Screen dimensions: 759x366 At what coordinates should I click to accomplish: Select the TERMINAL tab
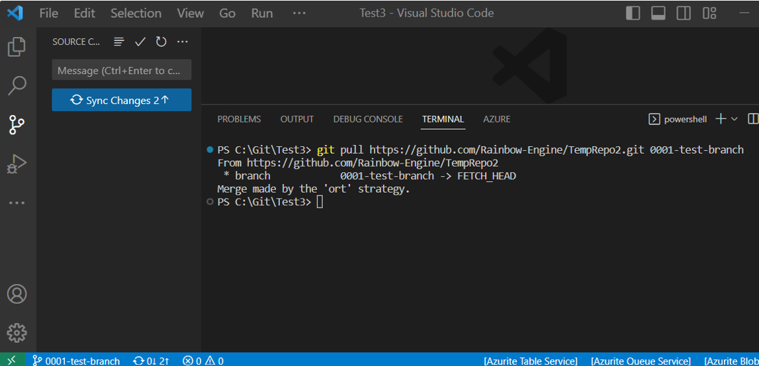(443, 119)
